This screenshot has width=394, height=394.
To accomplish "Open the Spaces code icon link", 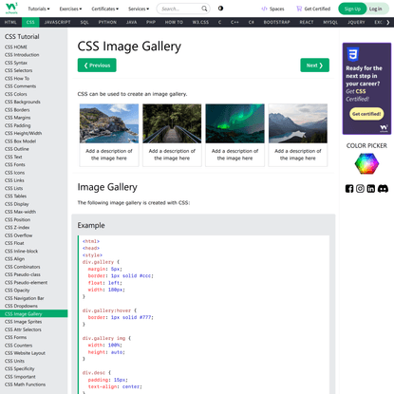I will click(x=264, y=9).
